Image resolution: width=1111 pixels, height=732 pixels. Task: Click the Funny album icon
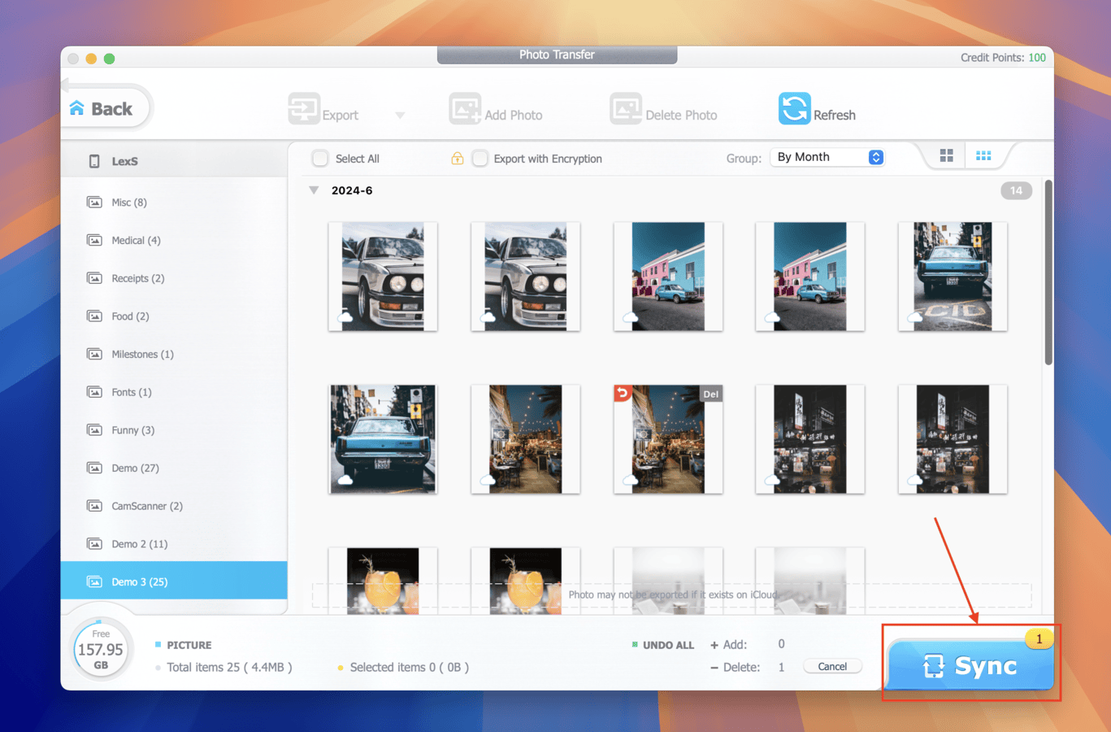(x=94, y=429)
